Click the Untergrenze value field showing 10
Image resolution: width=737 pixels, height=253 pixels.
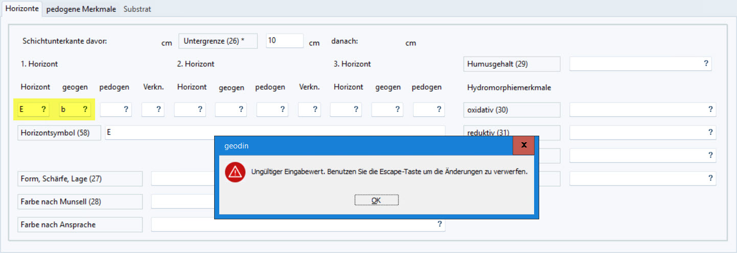click(x=285, y=41)
